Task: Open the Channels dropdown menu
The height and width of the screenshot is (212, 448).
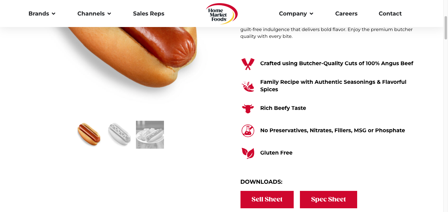Action: pos(94,14)
